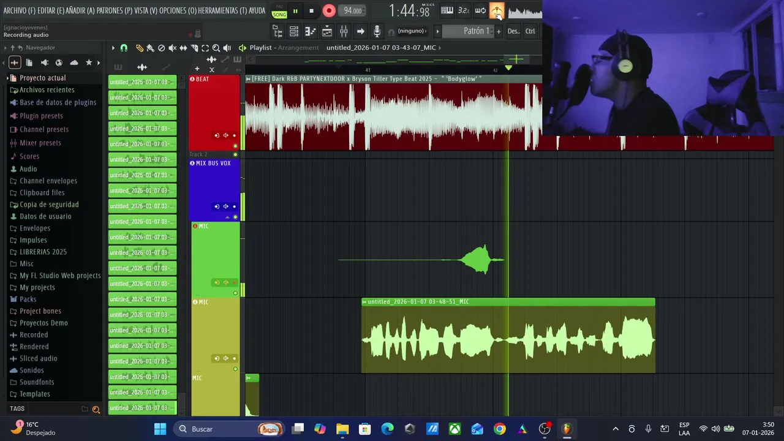Viewport: 784px width, 441px height.
Task: Toggle the countdown before recording icon
Action: [464, 10]
